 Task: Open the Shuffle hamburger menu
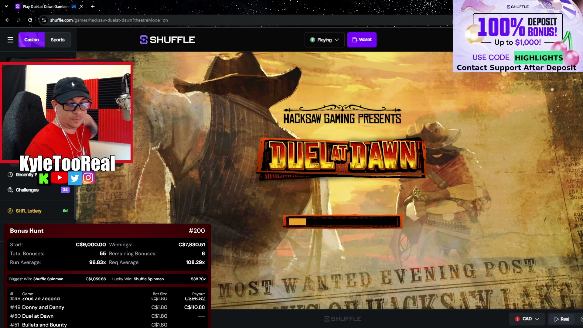(x=10, y=40)
